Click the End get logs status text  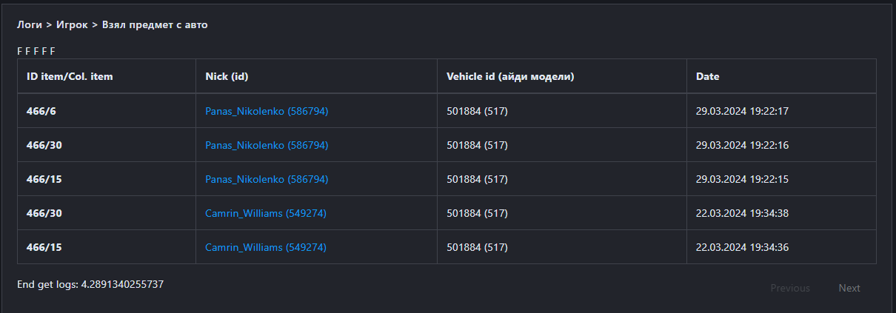tap(90, 283)
